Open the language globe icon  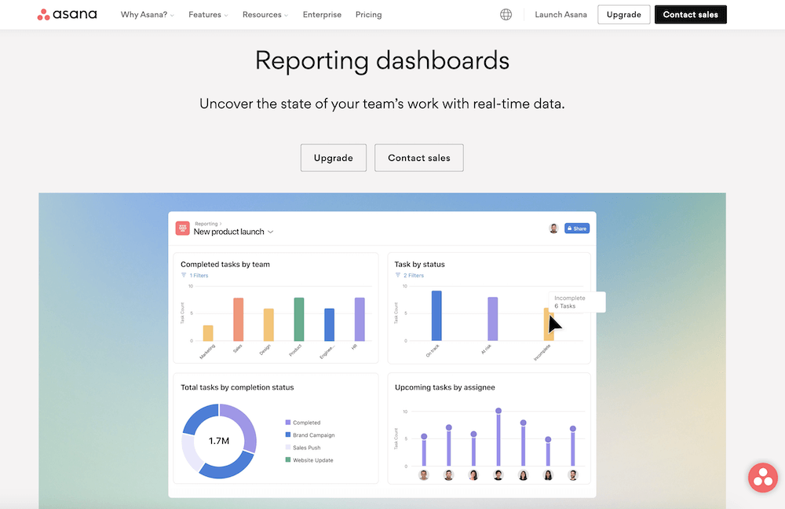(x=506, y=14)
